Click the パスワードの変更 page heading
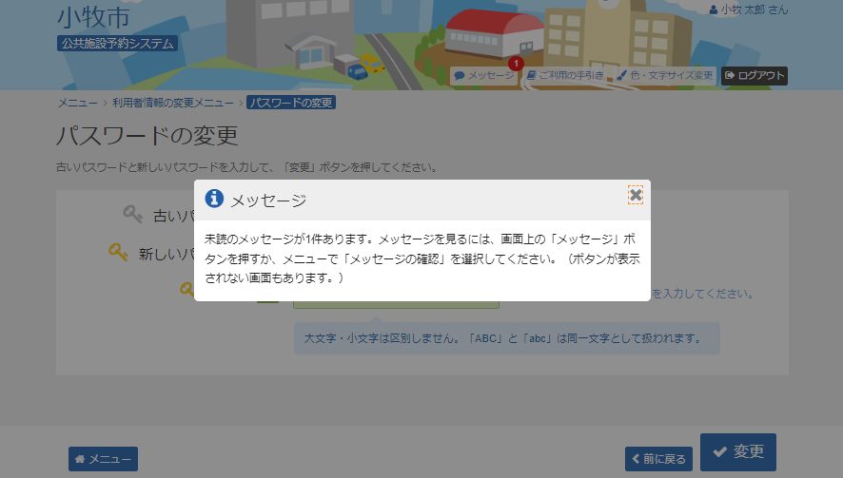 [x=147, y=135]
